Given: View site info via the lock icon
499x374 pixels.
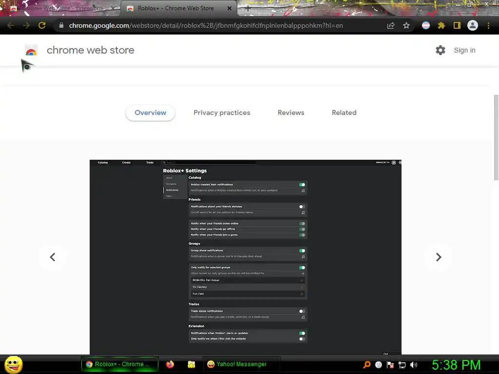Looking at the screenshot, I should tap(61, 25).
